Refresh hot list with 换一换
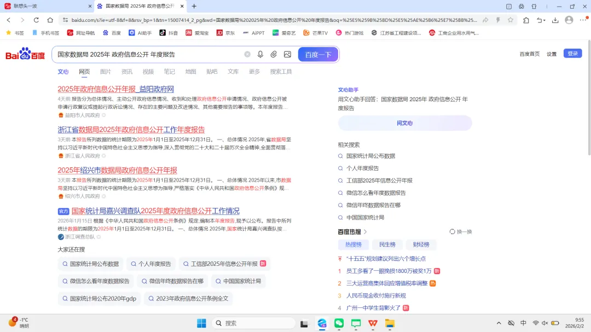The image size is (591, 332). [461, 232]
